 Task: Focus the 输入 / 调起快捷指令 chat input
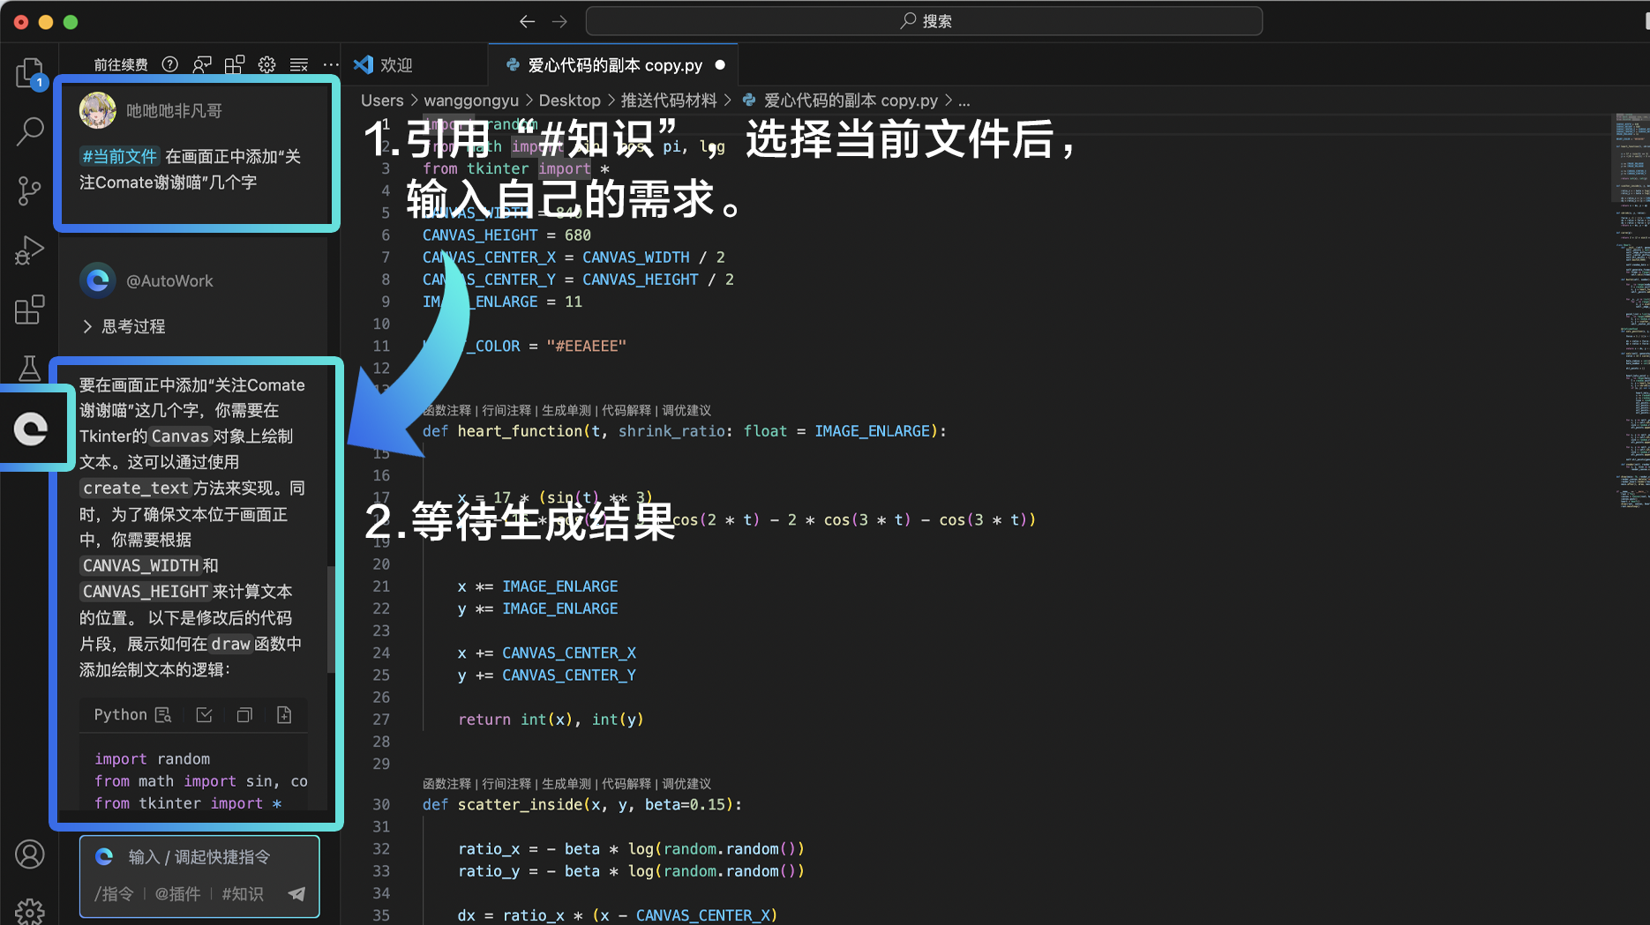tap(199, 857)
